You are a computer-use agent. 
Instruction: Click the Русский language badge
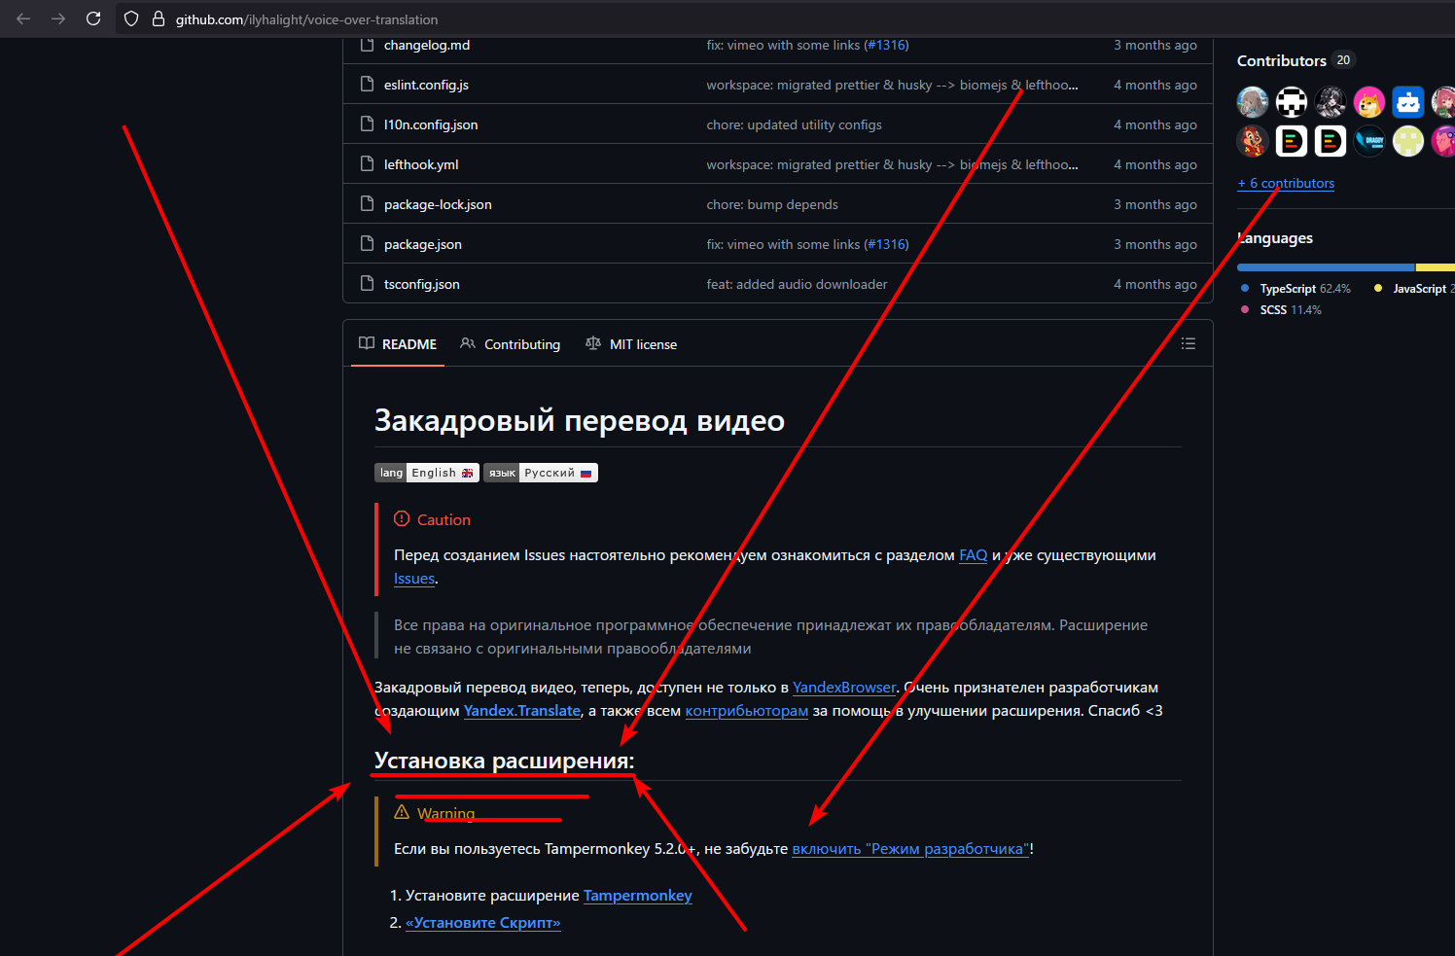tap(541, 473)
